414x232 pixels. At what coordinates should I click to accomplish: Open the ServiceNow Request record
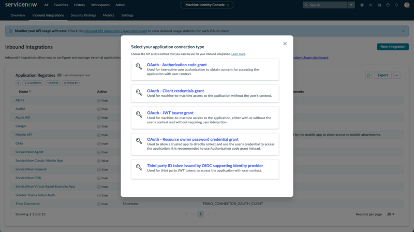[31, 169]
